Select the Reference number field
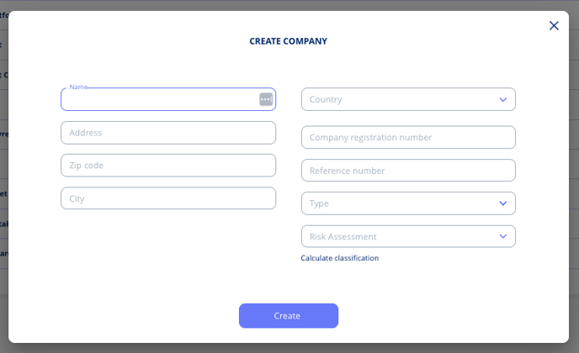The width and height of the screenshot is (579, 353). pyautogui.click(x=408, y=171)
